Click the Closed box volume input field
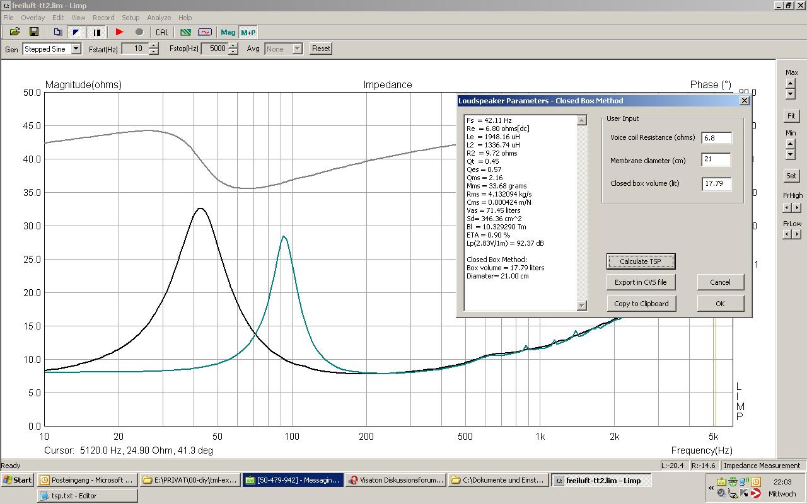 tap(716, 184)
